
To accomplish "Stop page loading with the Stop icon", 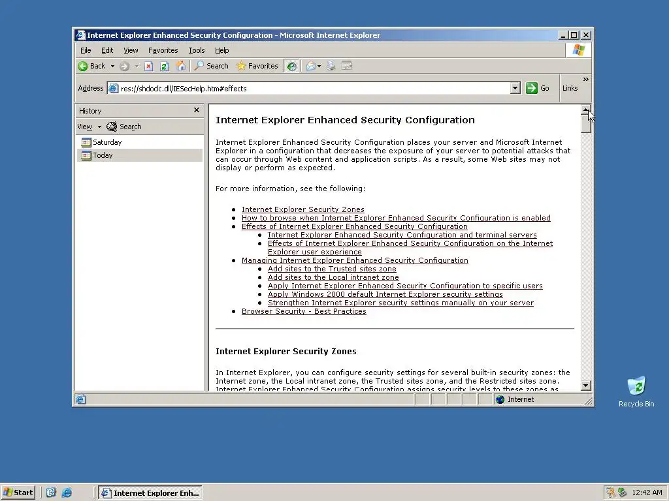I will (x=148, y=66).
